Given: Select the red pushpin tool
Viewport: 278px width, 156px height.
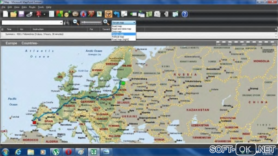Looking at the screenshot, I should [39, 14].
